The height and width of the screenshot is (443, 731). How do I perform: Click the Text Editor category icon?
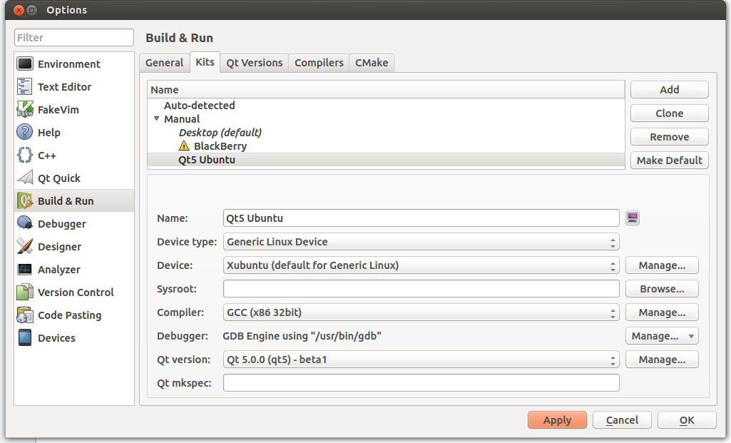[x=25, y=86]
